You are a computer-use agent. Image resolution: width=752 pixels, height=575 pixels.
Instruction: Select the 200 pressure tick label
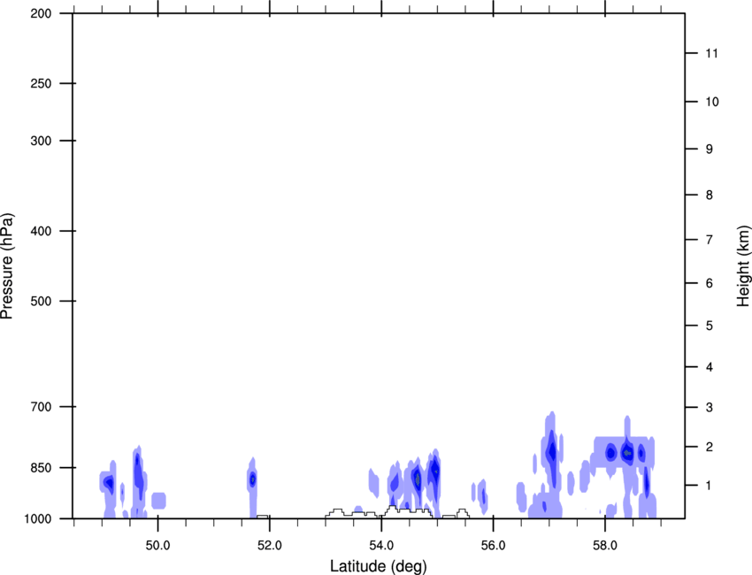(41, 13)
